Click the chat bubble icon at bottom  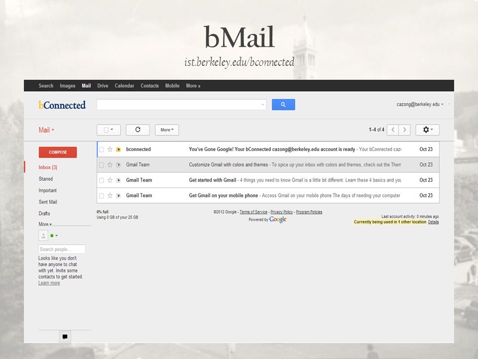point(65,337)
